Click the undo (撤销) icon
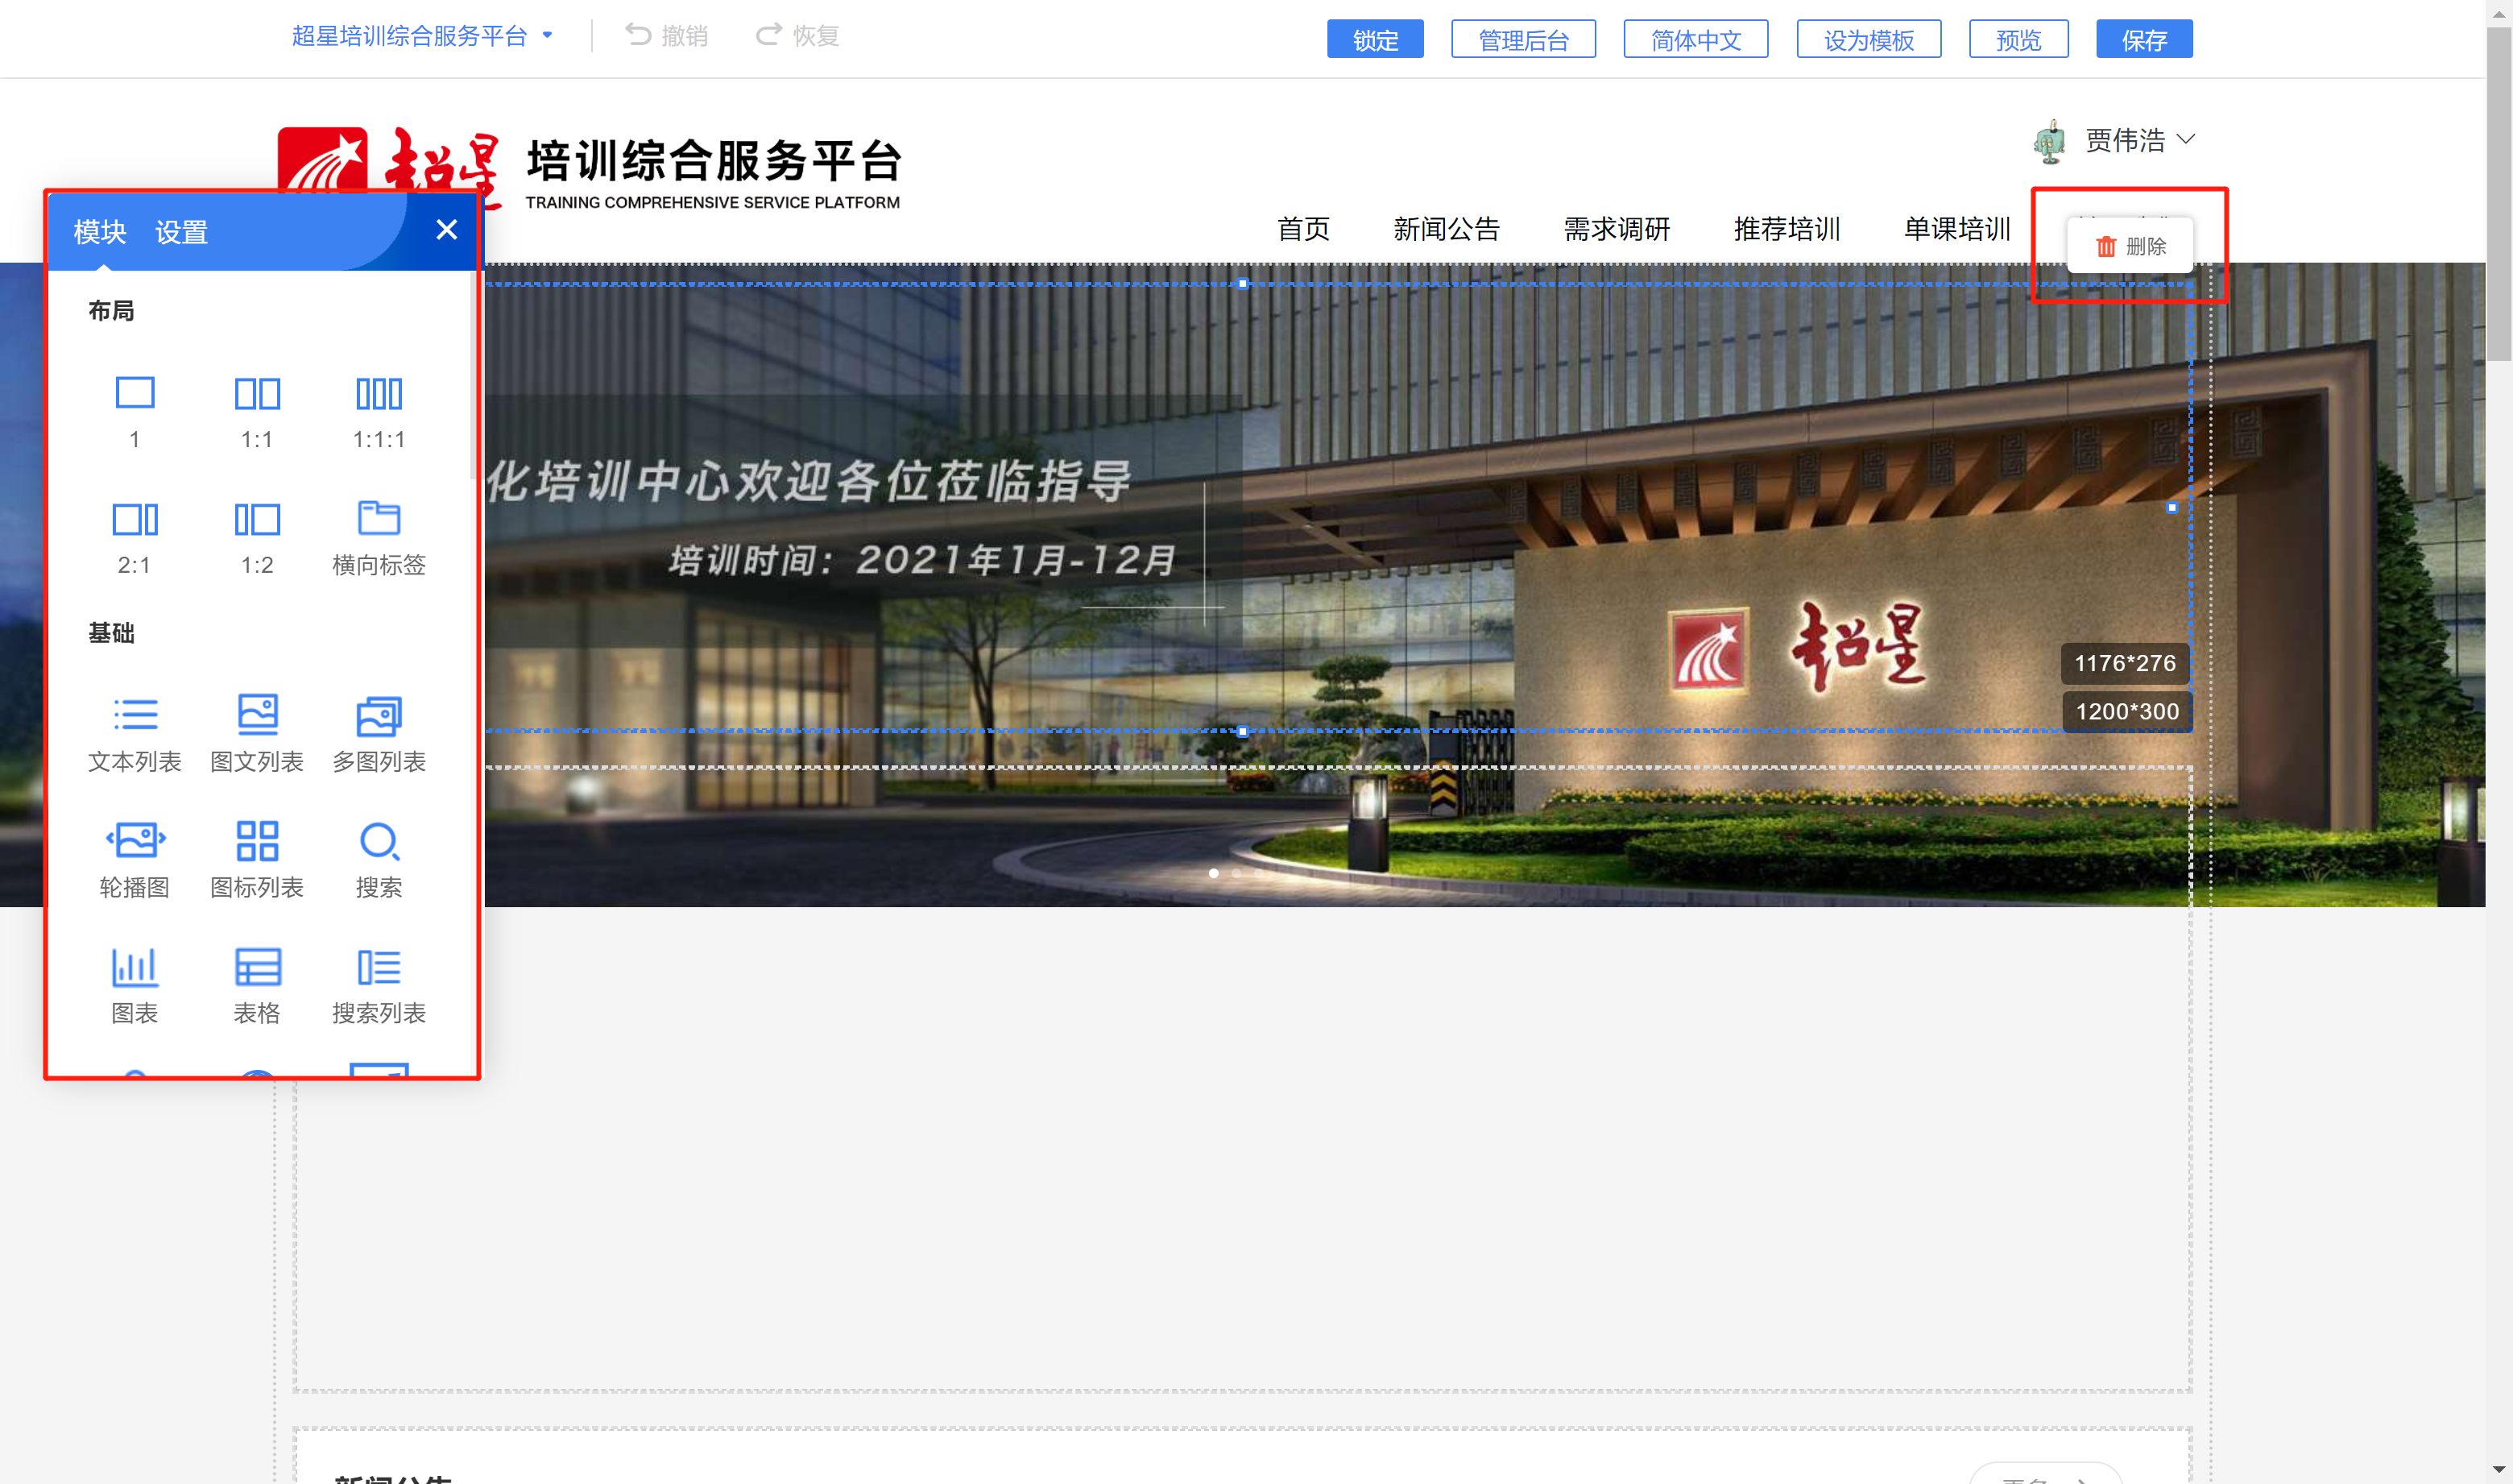Viewport: 2513px width, 1484px height. 638,36
